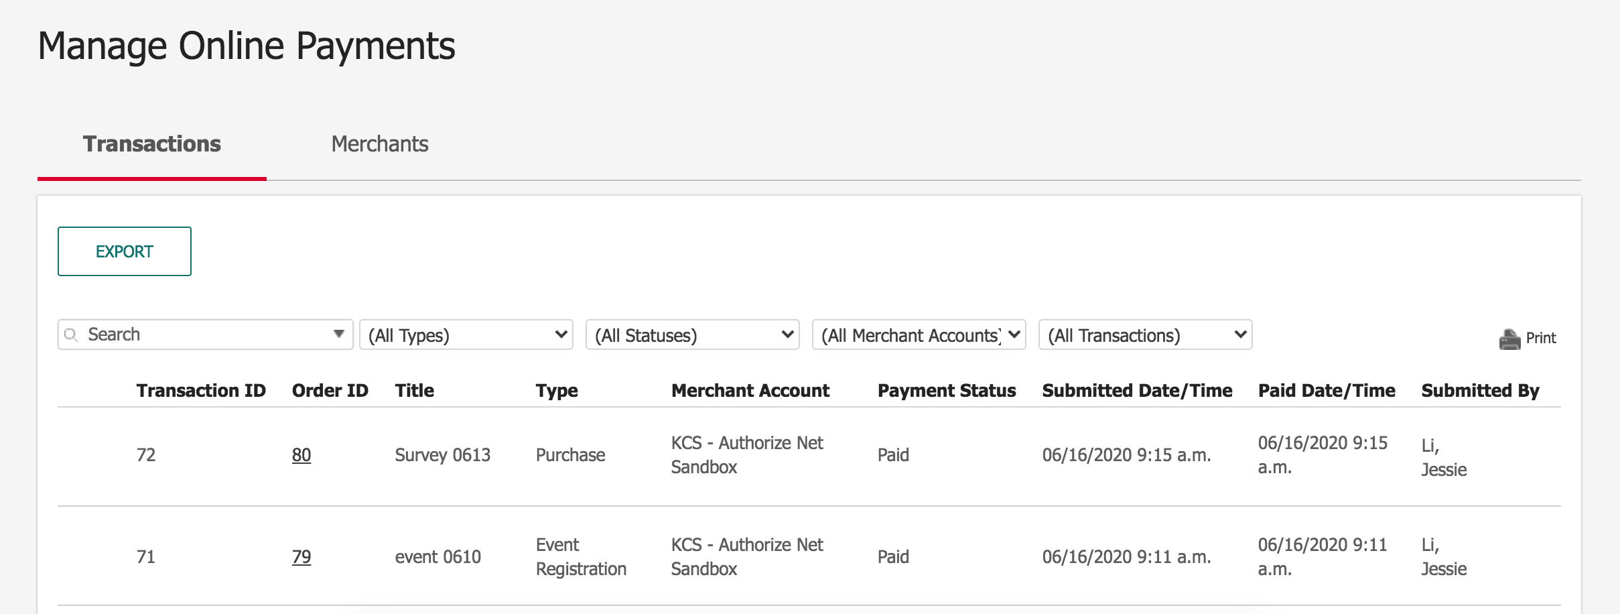Click the Submitted Date/Time column header
1620x614 pixels.
click(x=1137, y=390)
